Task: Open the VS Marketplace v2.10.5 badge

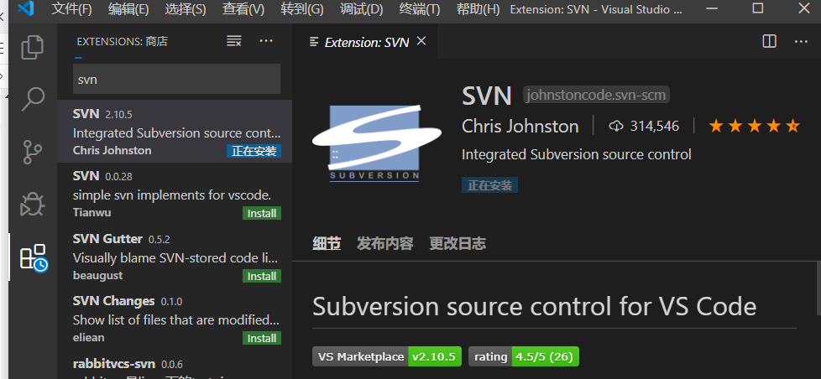Action: 387,356
